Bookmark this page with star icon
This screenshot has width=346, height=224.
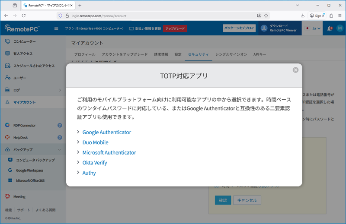coord(266,16)
